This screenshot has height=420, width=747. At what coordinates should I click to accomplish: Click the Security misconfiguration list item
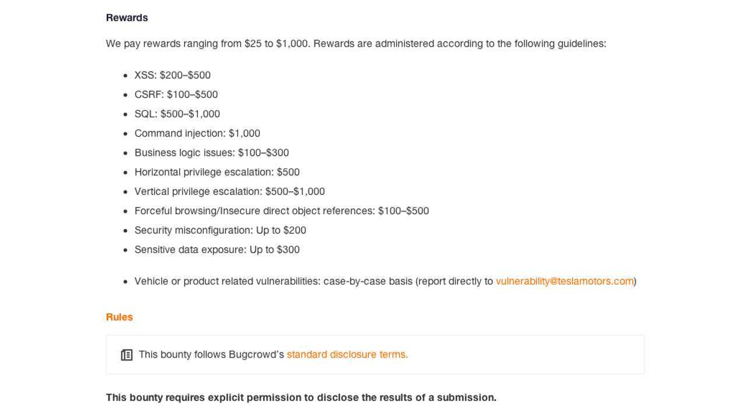(220, 230)
